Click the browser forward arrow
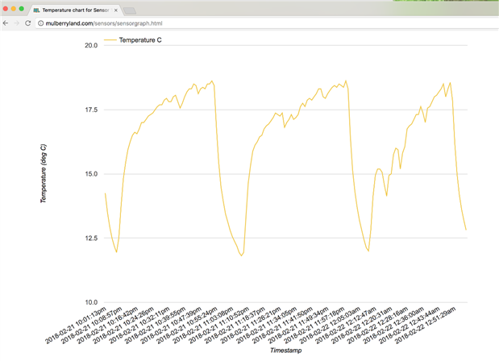Viewport: 499px width, 361px height. coord(17,23)
